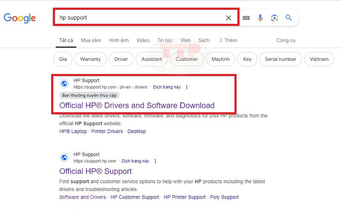Follow the HP Printer Support sitelink
Image resolution: width=341 pixels, height=213 pixels.
(185, 197)
